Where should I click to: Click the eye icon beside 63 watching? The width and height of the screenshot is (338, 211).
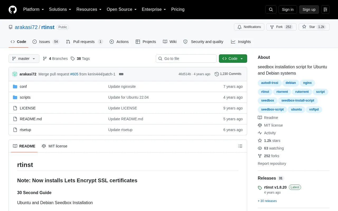pos(260,148)
